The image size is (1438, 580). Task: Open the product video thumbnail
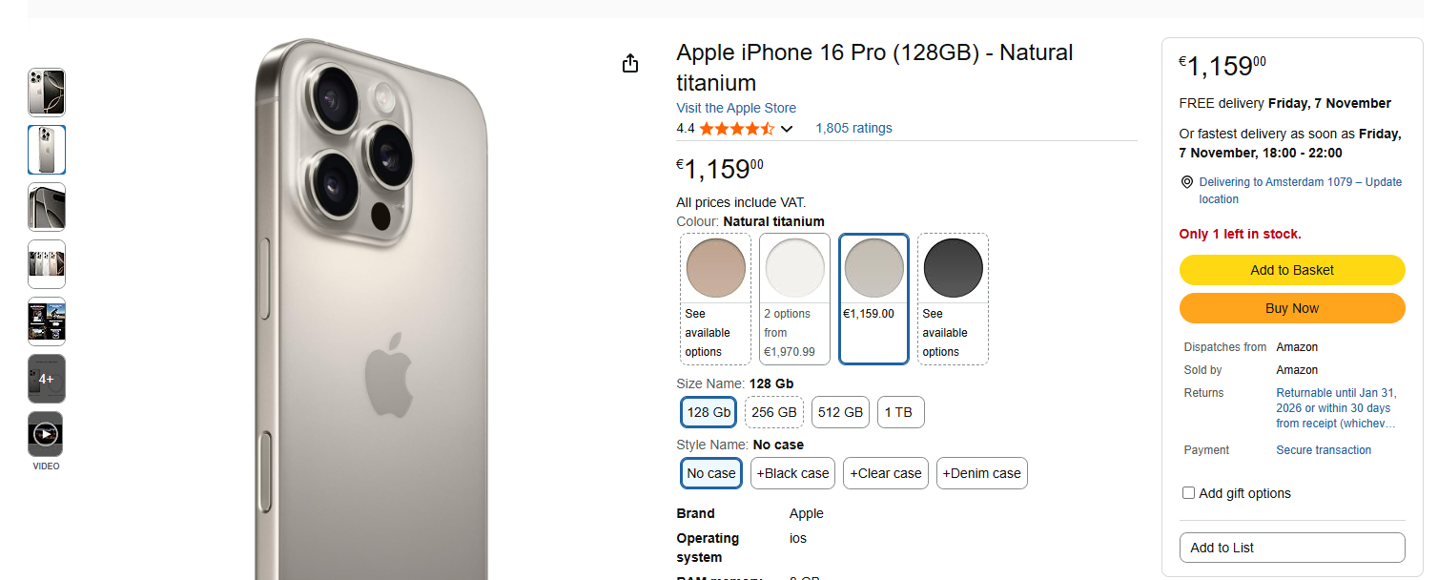tap(47, 435)
